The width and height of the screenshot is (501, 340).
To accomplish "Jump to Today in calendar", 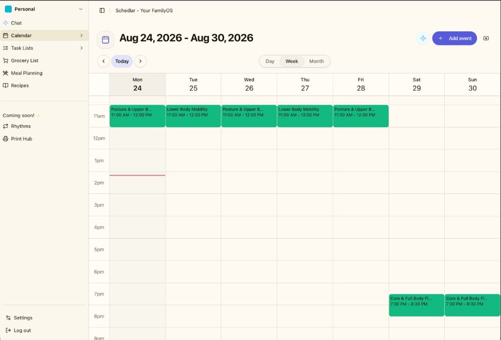I will point(122,61).
